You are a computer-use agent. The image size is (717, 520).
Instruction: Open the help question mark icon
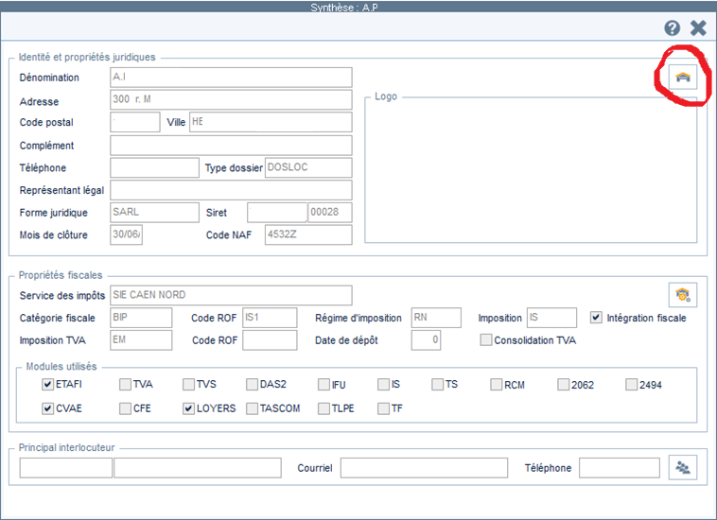pos(672,28)
